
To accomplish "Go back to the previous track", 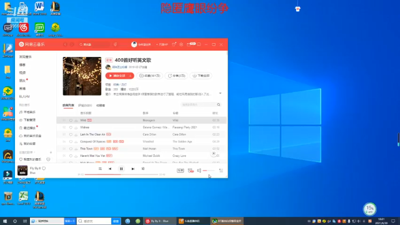I will coord(110,169).
